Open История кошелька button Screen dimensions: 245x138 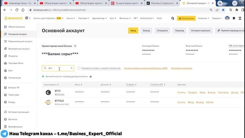pos(201,31)
